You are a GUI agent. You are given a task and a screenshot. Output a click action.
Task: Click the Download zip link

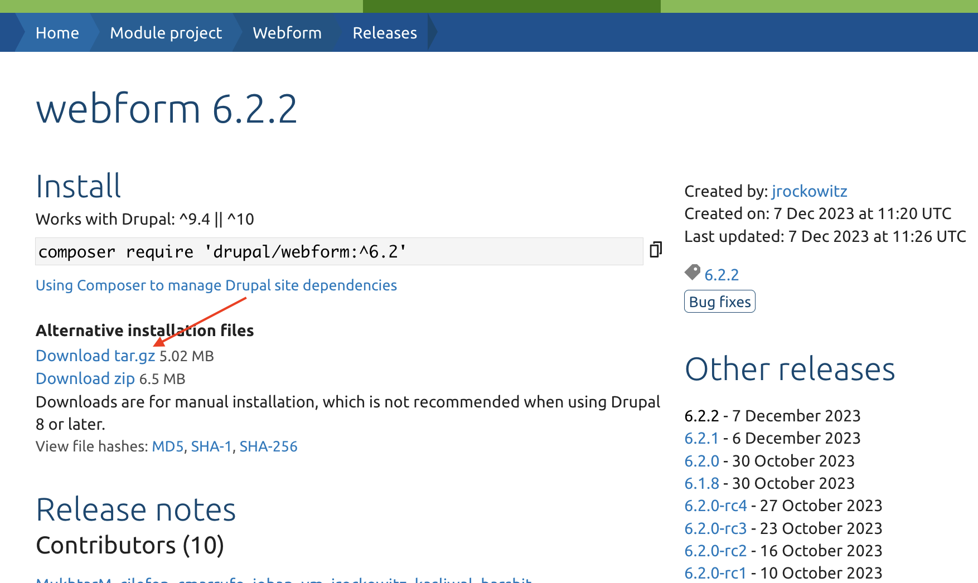pyautogui.click(x=85, y=378)
